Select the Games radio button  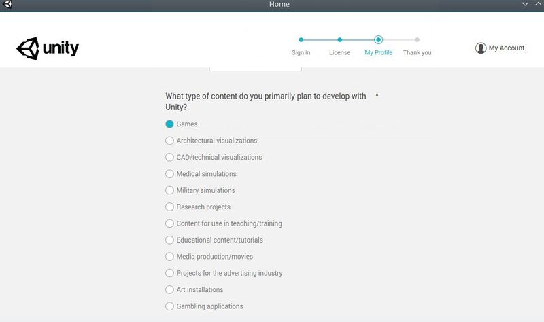click(169, 124)
